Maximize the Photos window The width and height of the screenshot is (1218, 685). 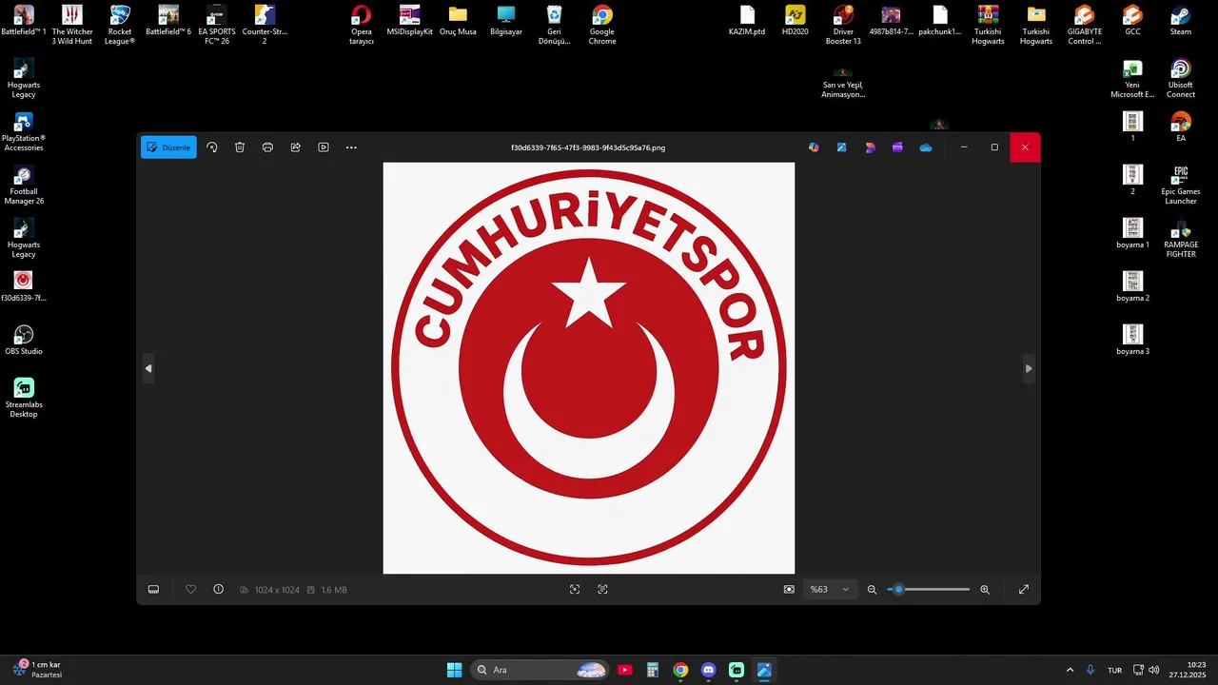pos(994,147)
